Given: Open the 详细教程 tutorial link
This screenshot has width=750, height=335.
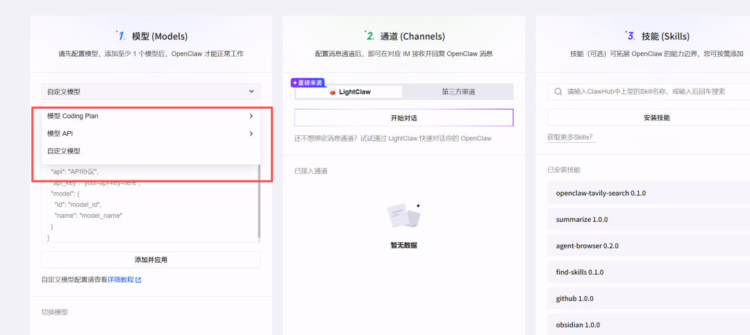Looking at the screenshot, I should pyautogui.click(x=120, y=280).
